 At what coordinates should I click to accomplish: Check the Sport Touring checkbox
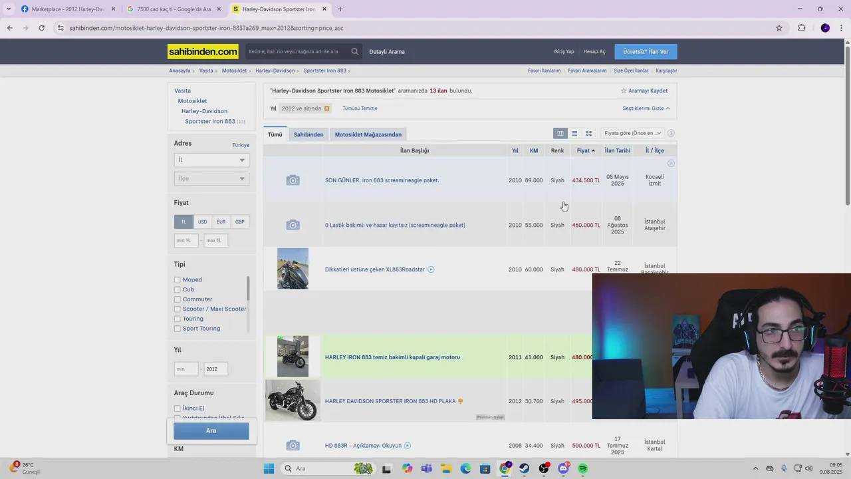[x=178, y=329]
